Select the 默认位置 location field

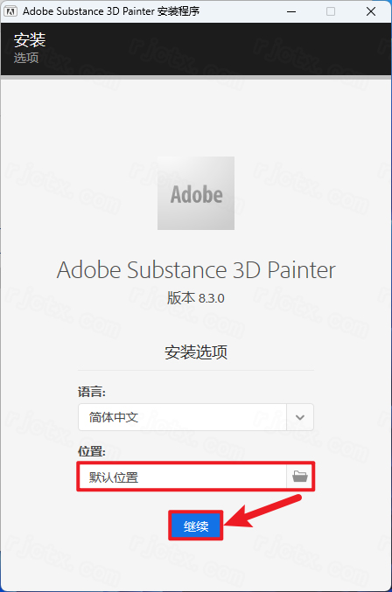[183, 477]
